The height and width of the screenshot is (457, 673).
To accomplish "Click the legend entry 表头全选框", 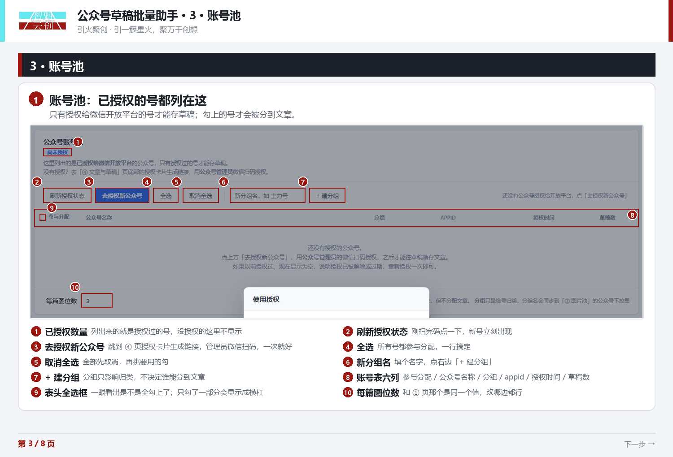I will point(66,392).
